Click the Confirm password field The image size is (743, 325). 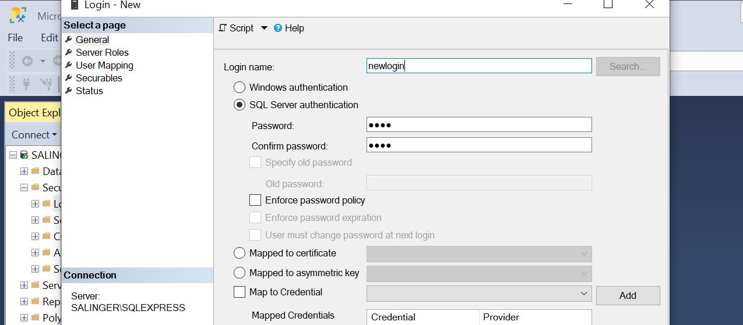coord(479,145)
